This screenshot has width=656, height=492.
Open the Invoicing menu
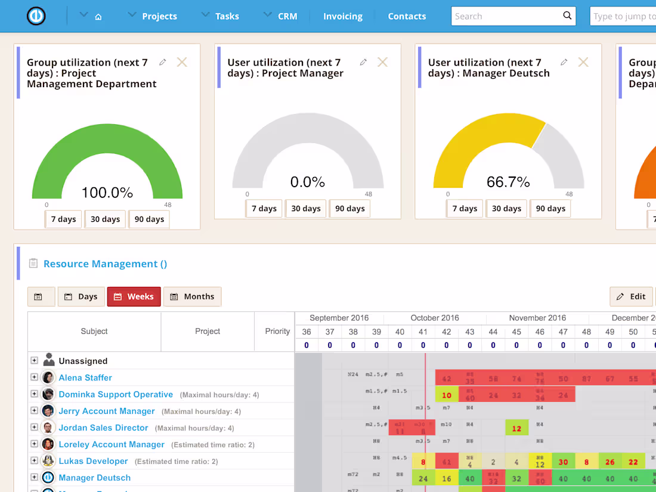point(343,16)
